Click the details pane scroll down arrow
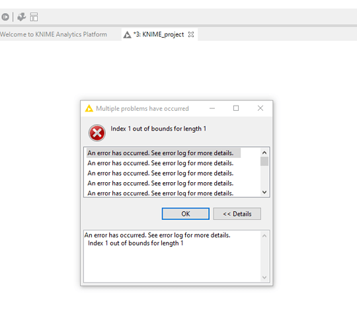The image size is (357, 330). tap(264, 277)
